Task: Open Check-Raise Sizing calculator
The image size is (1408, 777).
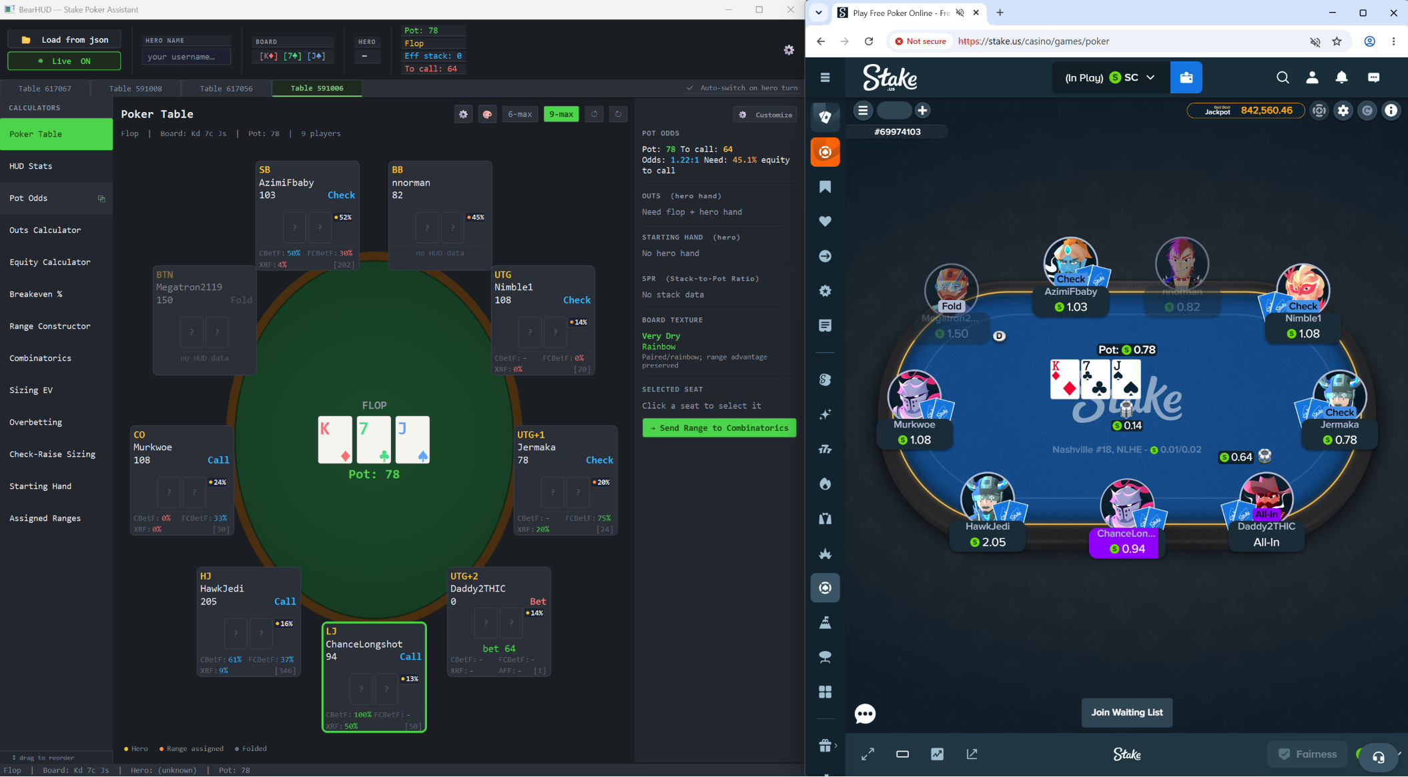Action: tap(56, 454)
